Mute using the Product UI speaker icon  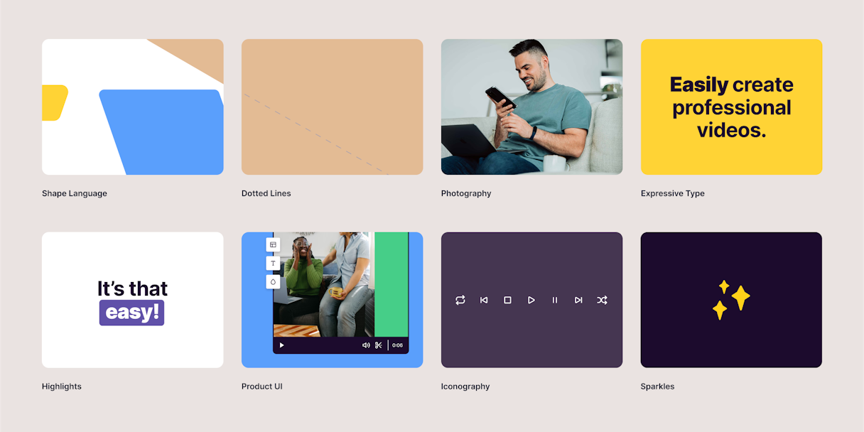366,345
